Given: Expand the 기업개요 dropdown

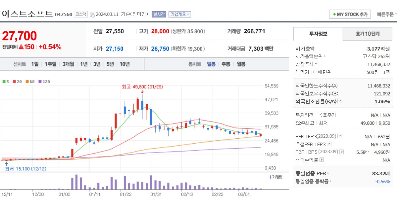Looking at the screenshot, I should tap(179, 14).
